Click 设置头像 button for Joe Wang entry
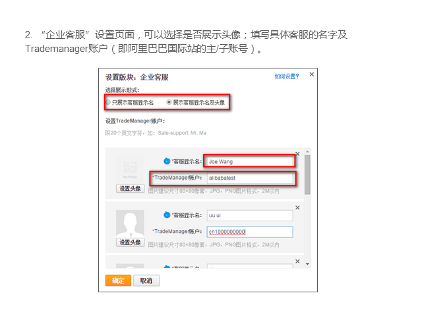Image resolution: width=422 pixels, height=316 pixels. point(130,188)
